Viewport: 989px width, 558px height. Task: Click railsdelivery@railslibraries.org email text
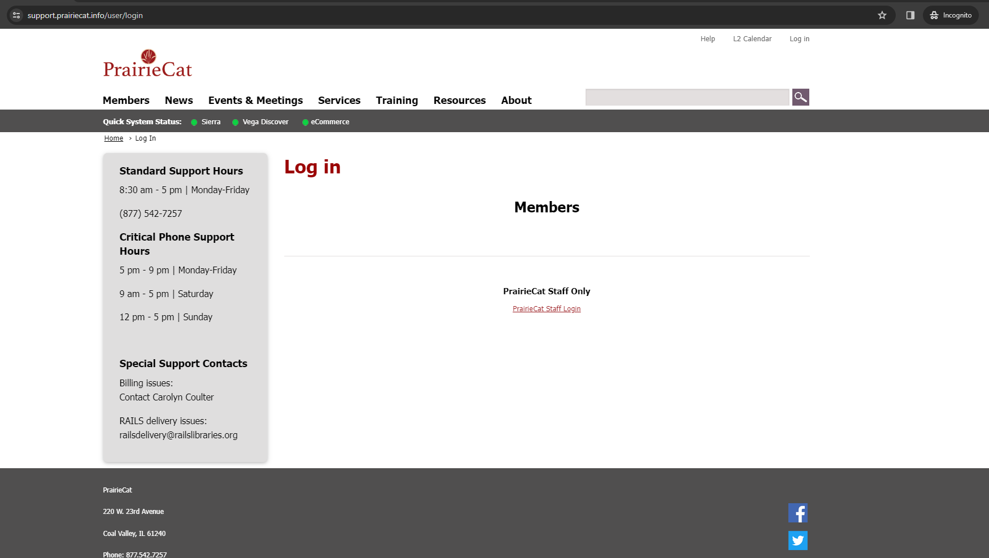179,435
